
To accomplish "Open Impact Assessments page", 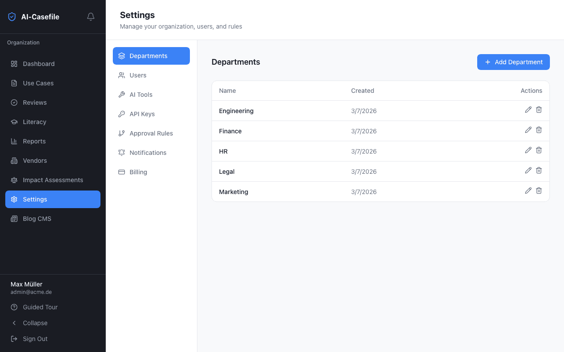I will pyautogui.click(x=52, y=180).
